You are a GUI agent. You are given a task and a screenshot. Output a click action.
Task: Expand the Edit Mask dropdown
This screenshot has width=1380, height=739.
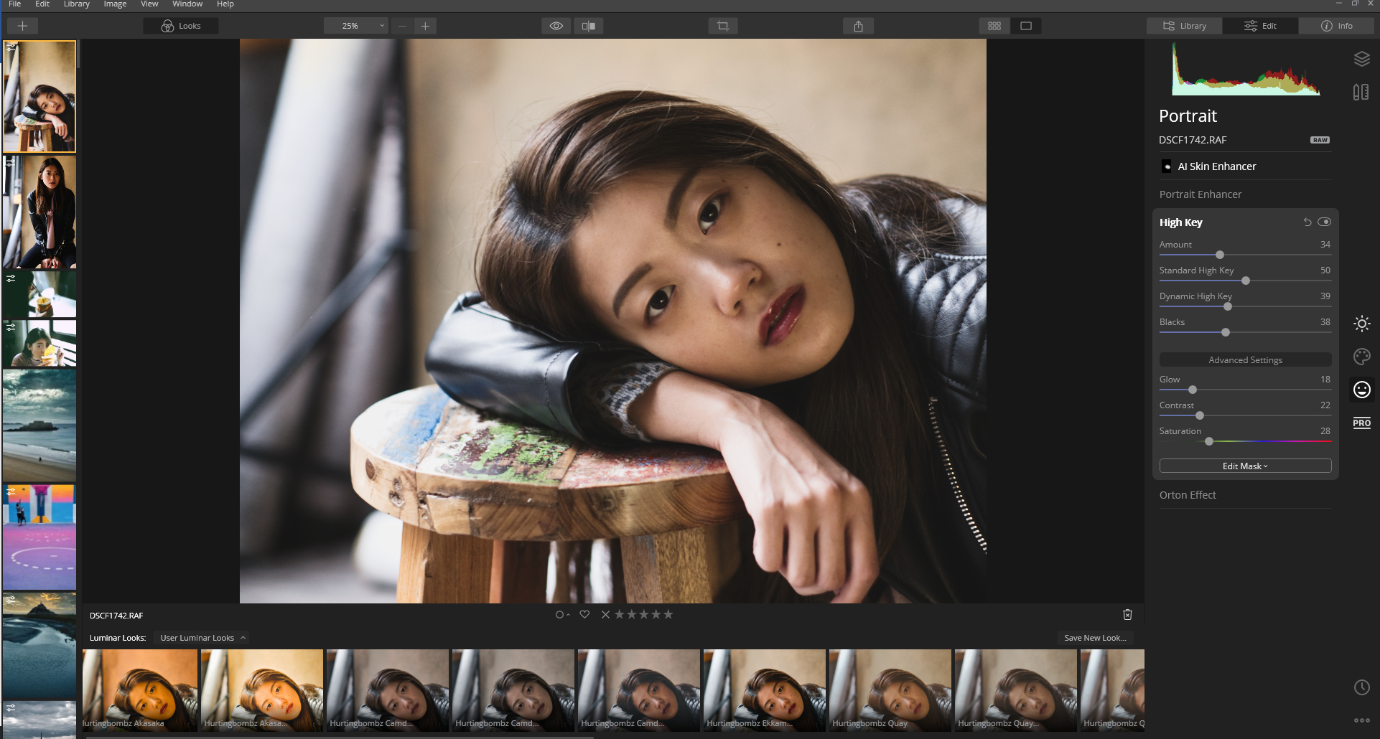(x=1244, y=466)
